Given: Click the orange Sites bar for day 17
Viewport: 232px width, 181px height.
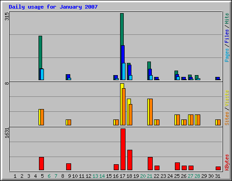Looking at the screenshot, I should 124,107.
